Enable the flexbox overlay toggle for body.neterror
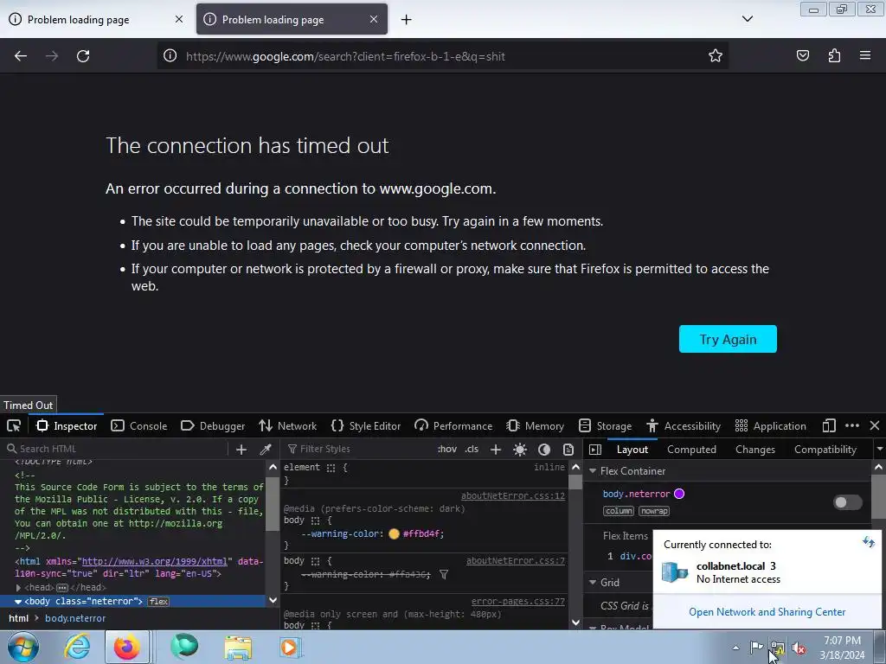886x664 pixels. [848, 502]
